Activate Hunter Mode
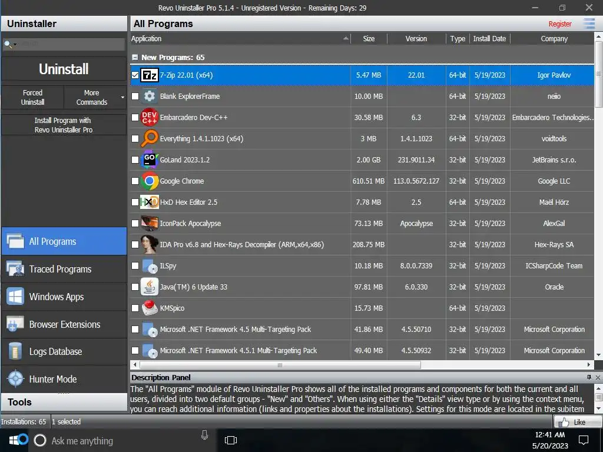Screen dimensions: 603x452 [x=64, y=379]
